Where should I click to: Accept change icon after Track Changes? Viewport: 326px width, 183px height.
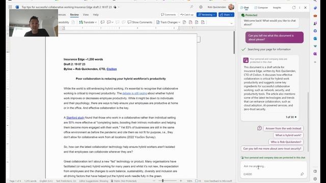(x=184, y=22)
